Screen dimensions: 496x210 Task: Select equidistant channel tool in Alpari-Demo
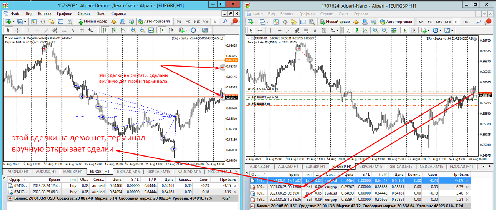(x=55, y=30)
